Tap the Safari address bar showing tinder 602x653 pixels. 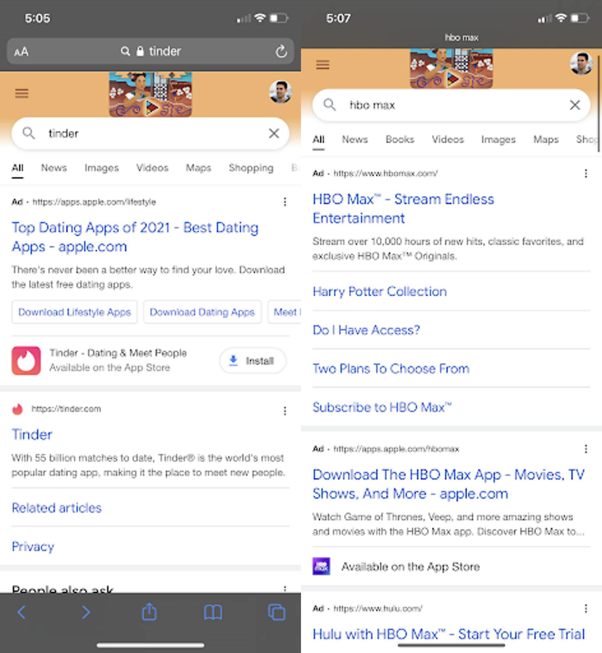tap(150, 51)
